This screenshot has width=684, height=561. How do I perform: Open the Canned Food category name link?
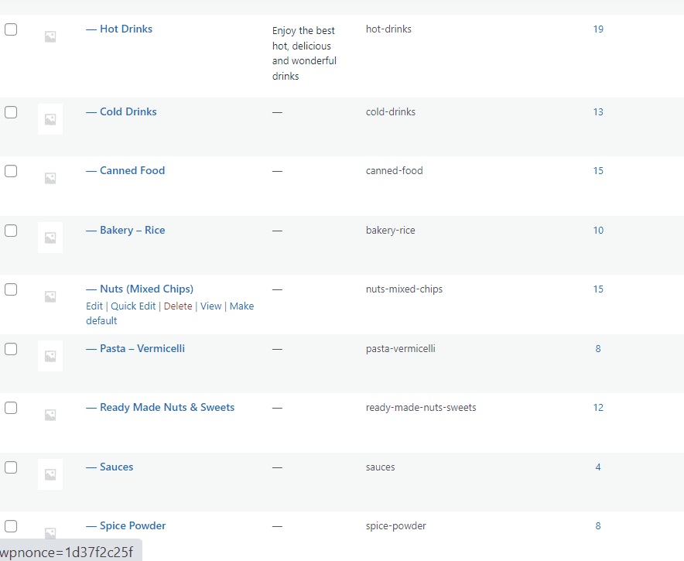(x=132, y=170)
